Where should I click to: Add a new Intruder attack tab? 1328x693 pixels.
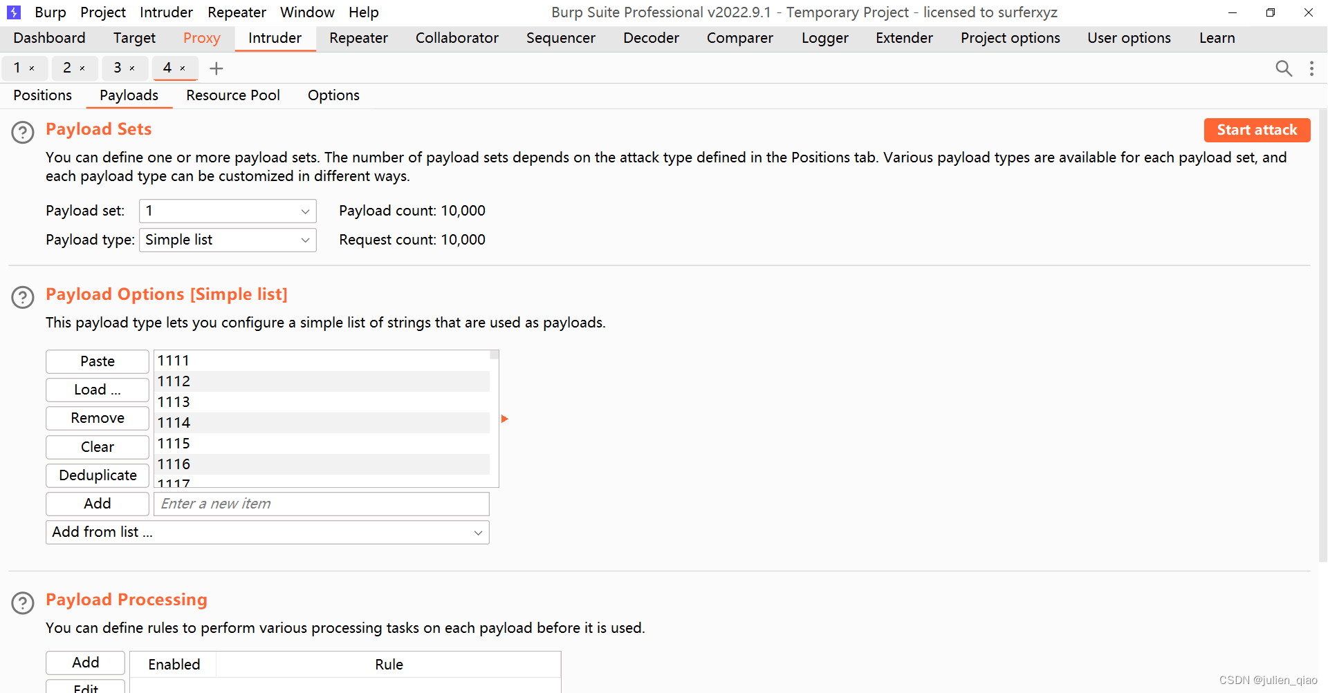point(216,68)
